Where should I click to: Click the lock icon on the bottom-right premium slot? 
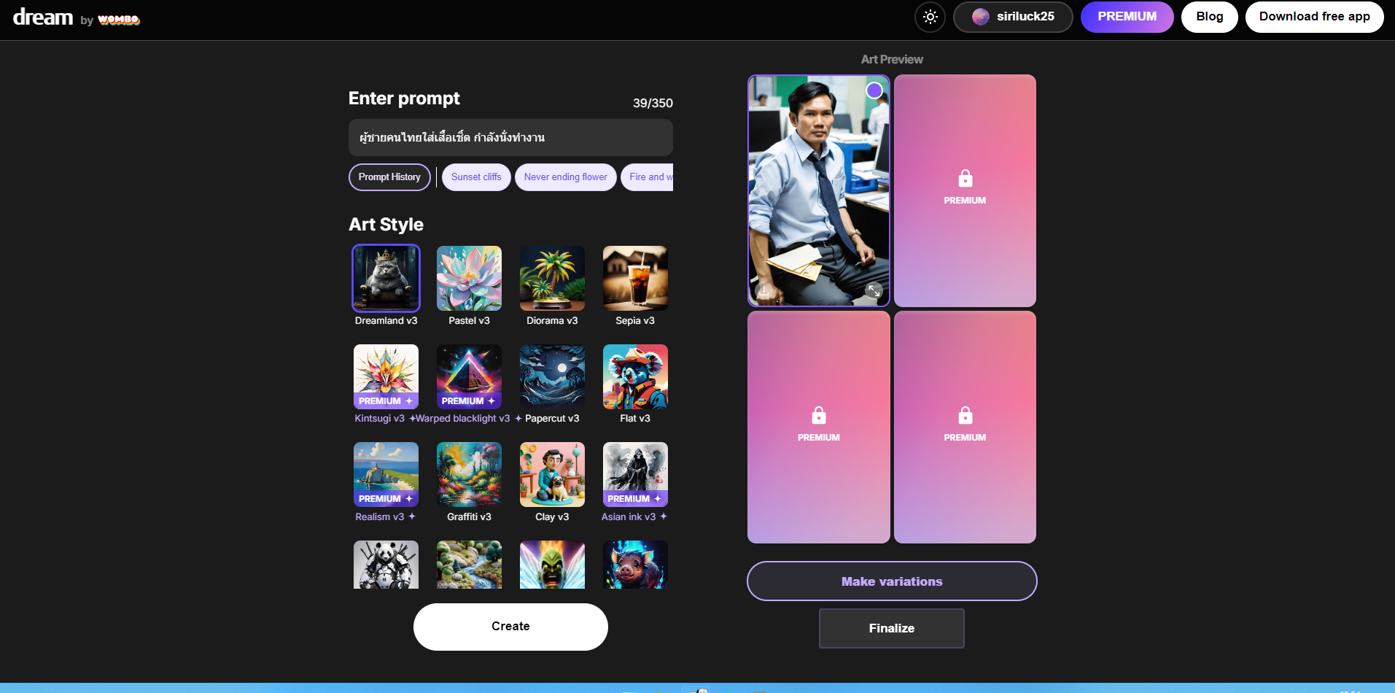(965, 416)
